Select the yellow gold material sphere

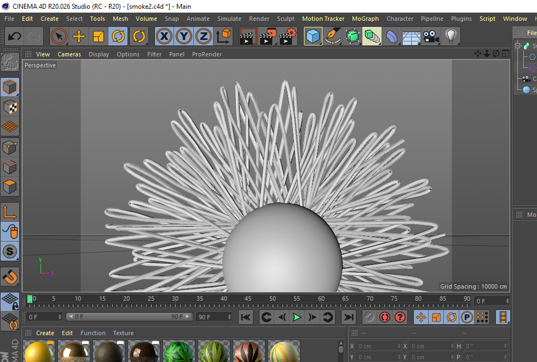pyautogui.click(x=39, y=352)
